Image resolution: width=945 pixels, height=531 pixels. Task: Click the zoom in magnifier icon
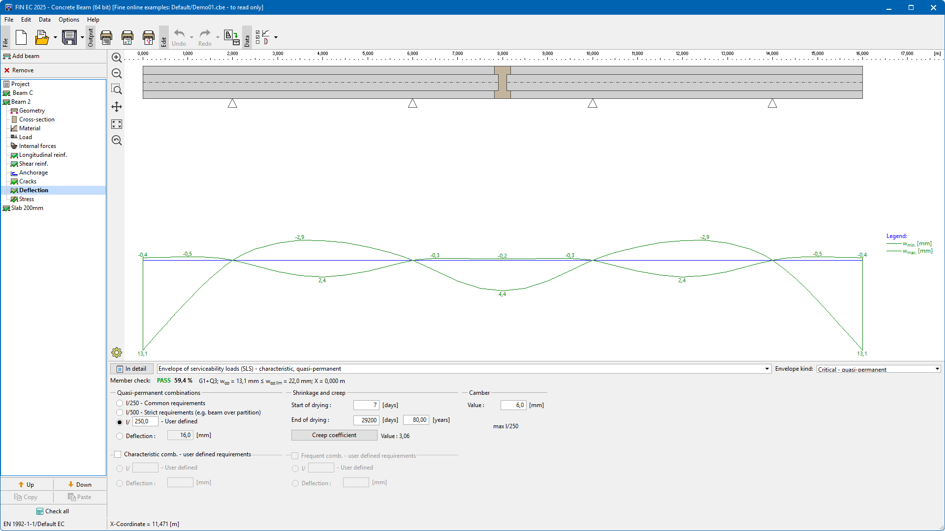tap(117, 58)
